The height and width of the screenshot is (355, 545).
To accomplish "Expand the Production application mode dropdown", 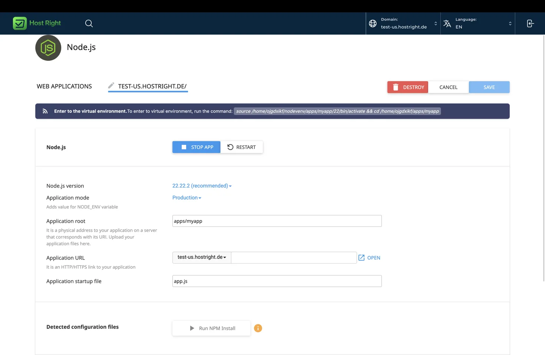I will [187, 198].
